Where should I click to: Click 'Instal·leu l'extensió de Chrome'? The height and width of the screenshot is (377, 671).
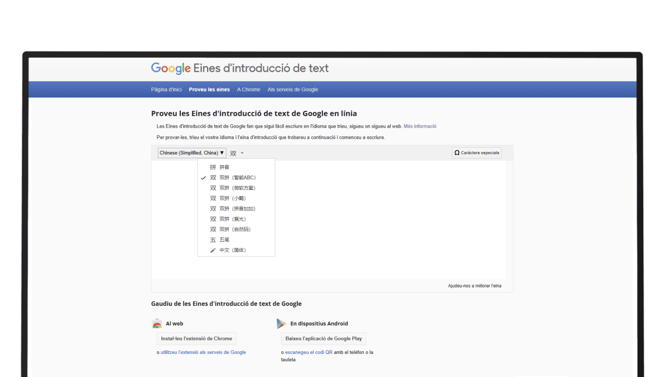(196, 338)
